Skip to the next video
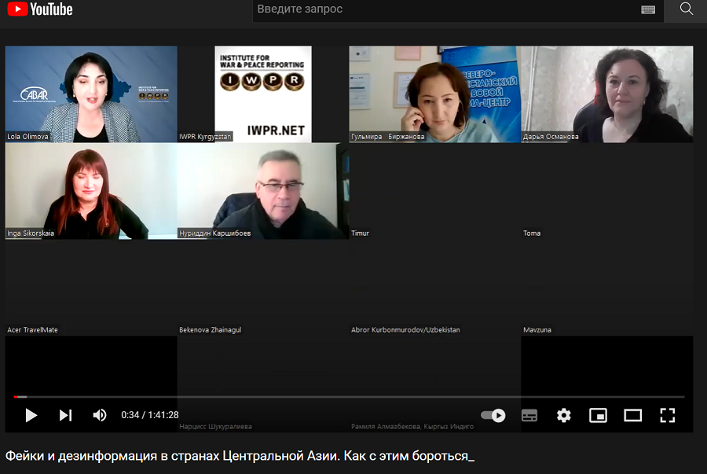Viewport: 707px width, 474px height. point(65,415)
